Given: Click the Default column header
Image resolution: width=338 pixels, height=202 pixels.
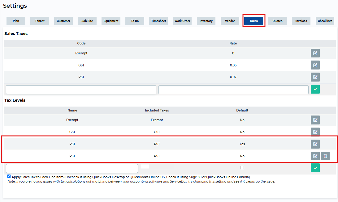Looking at the screenshot, I should pos(242,110).
